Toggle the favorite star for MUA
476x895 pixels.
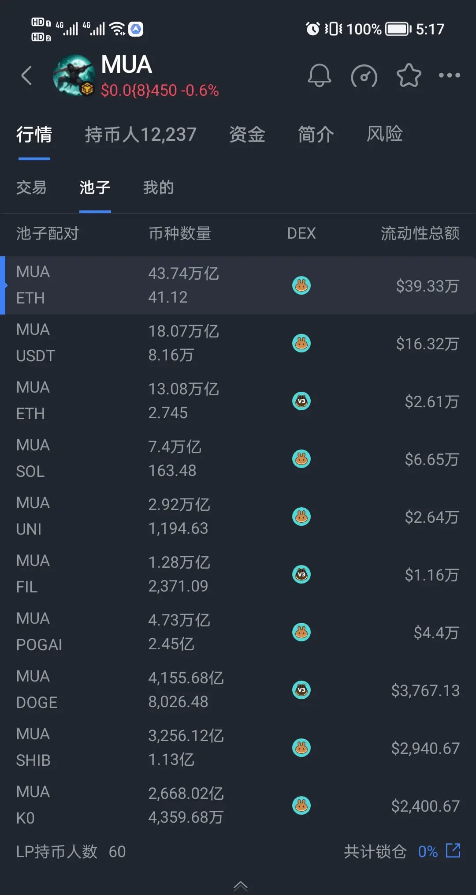pos(409,75)
